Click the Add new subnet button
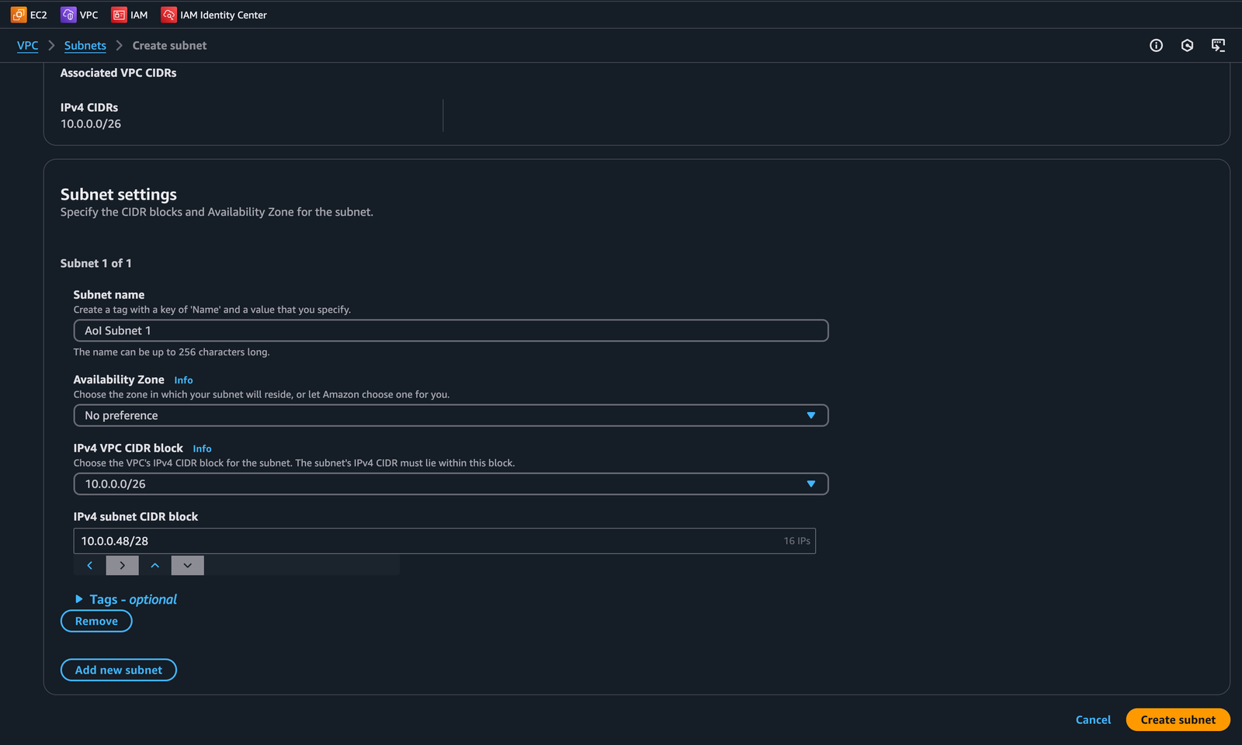This screenshot has height=745, width=1242. tap(119, 670)
